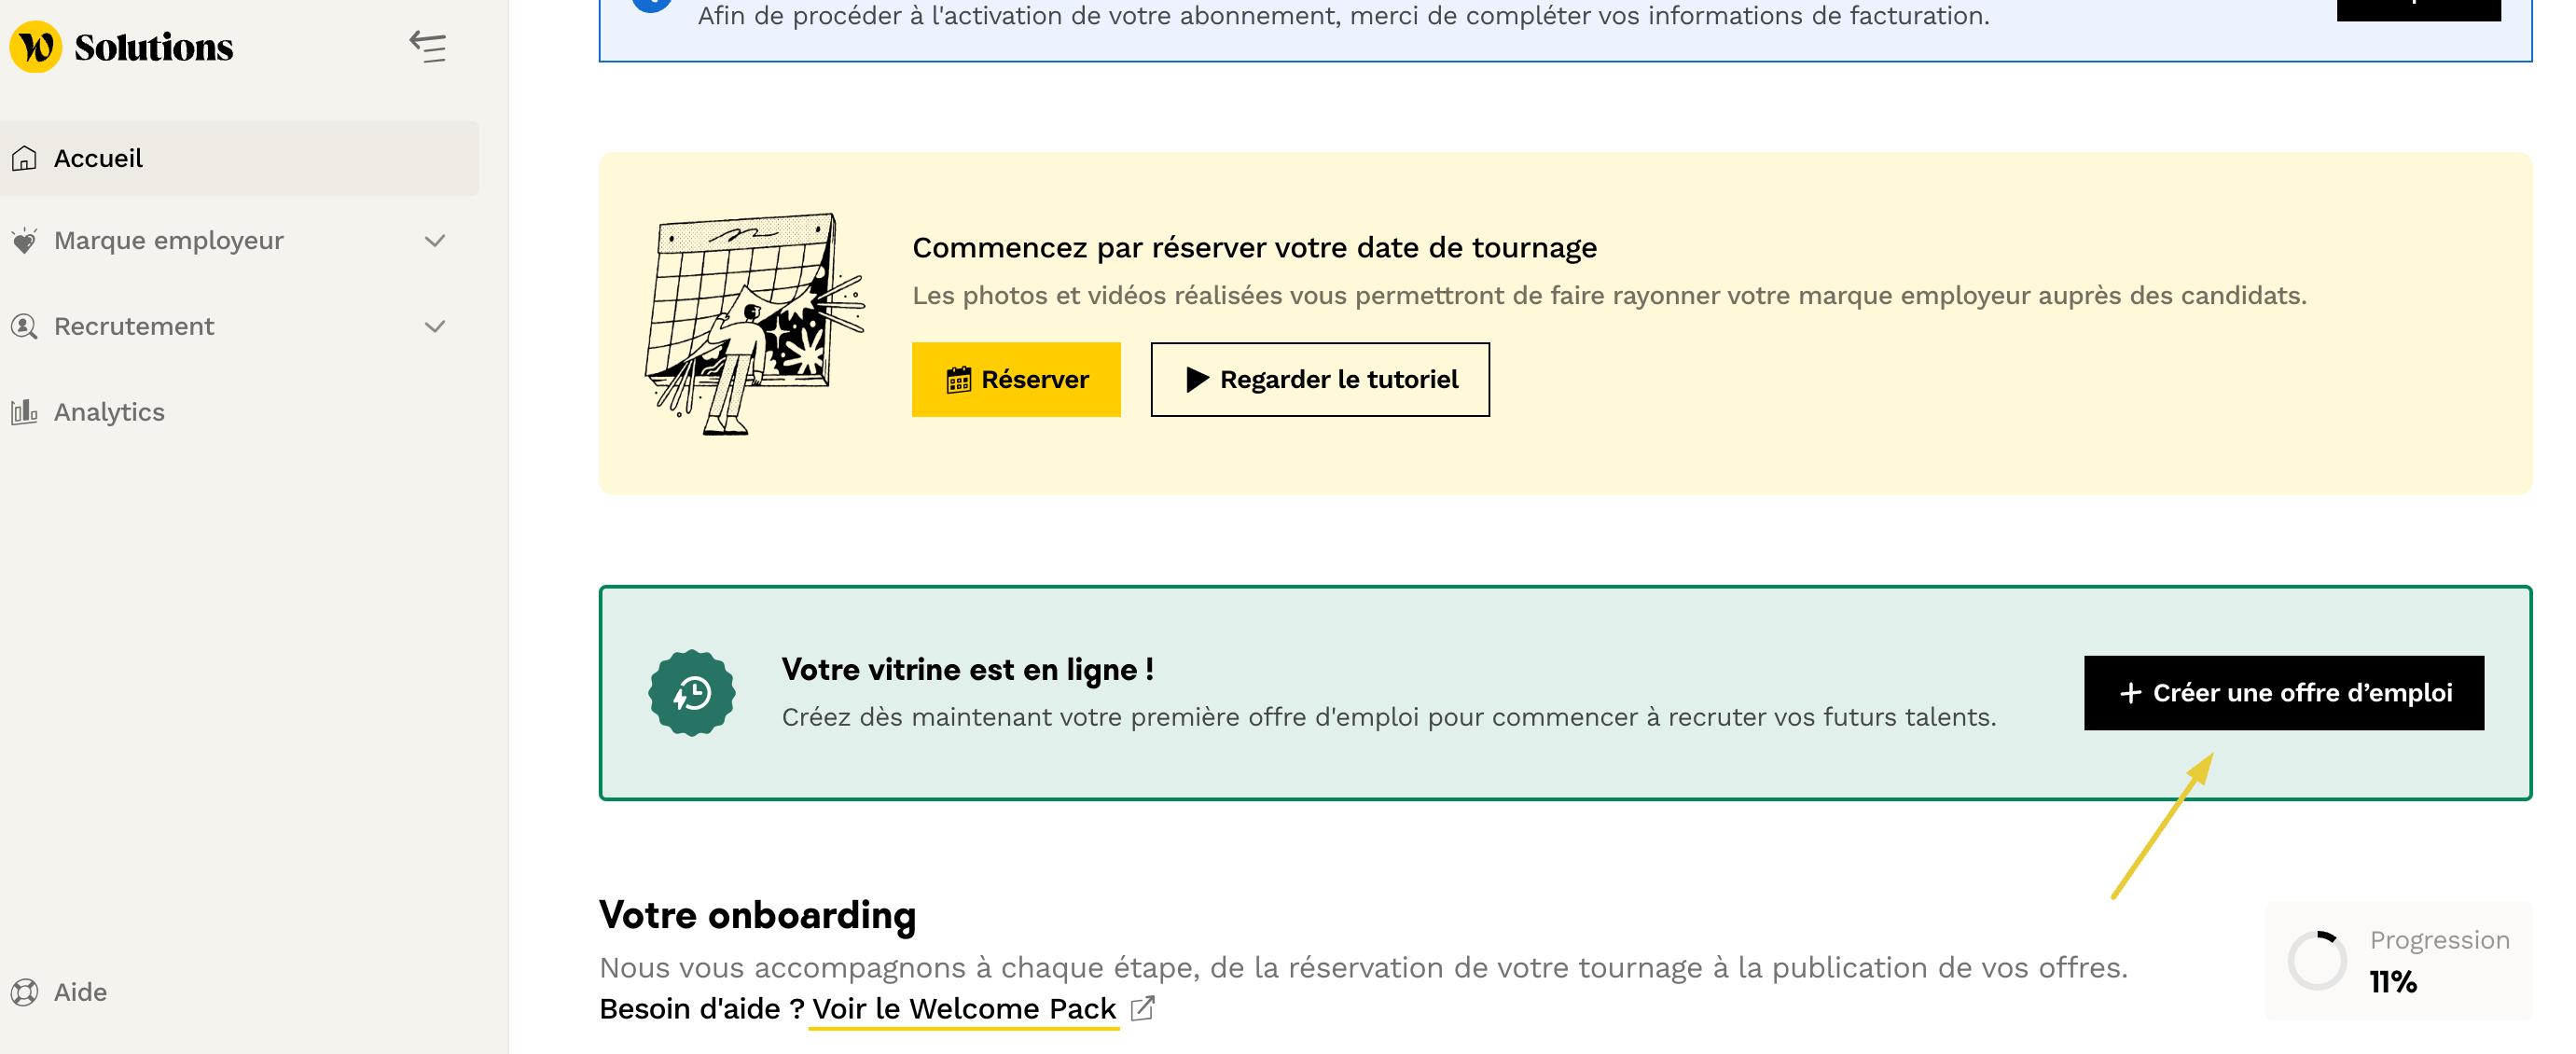Open the Analytics menu item
Viewport: 2576px width, 1054px height.
[x=109, y=412]
